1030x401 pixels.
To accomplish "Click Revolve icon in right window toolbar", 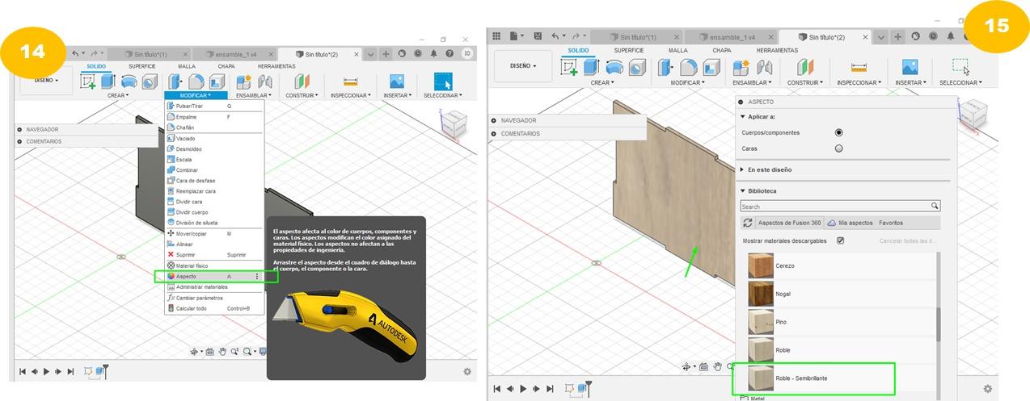I will [614, 68].
